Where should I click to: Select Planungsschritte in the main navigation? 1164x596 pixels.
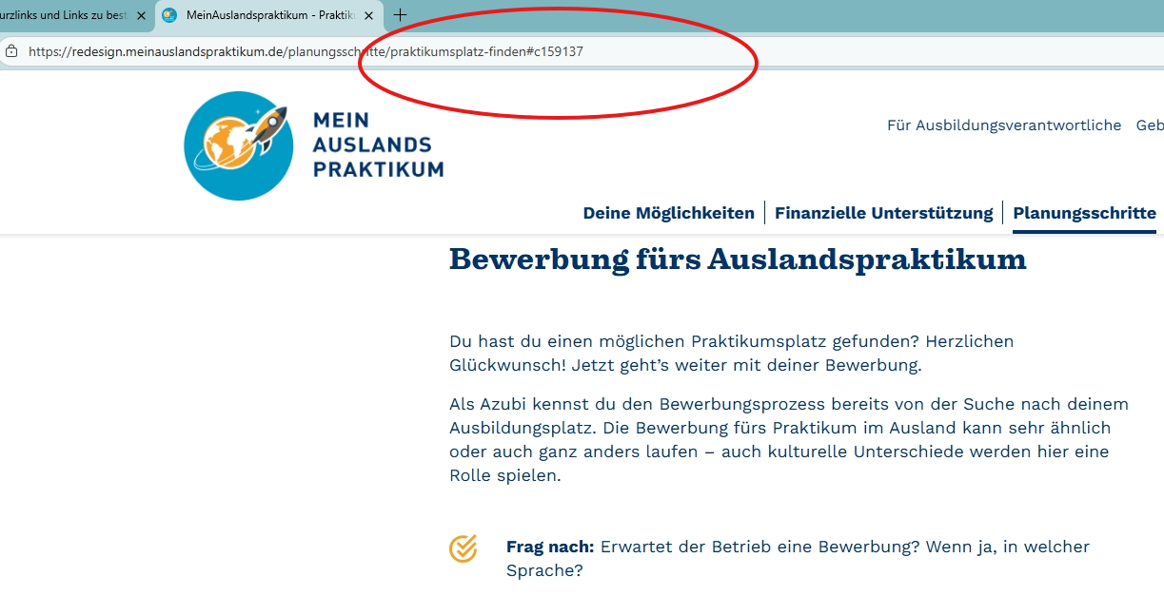coord(1084,213)
